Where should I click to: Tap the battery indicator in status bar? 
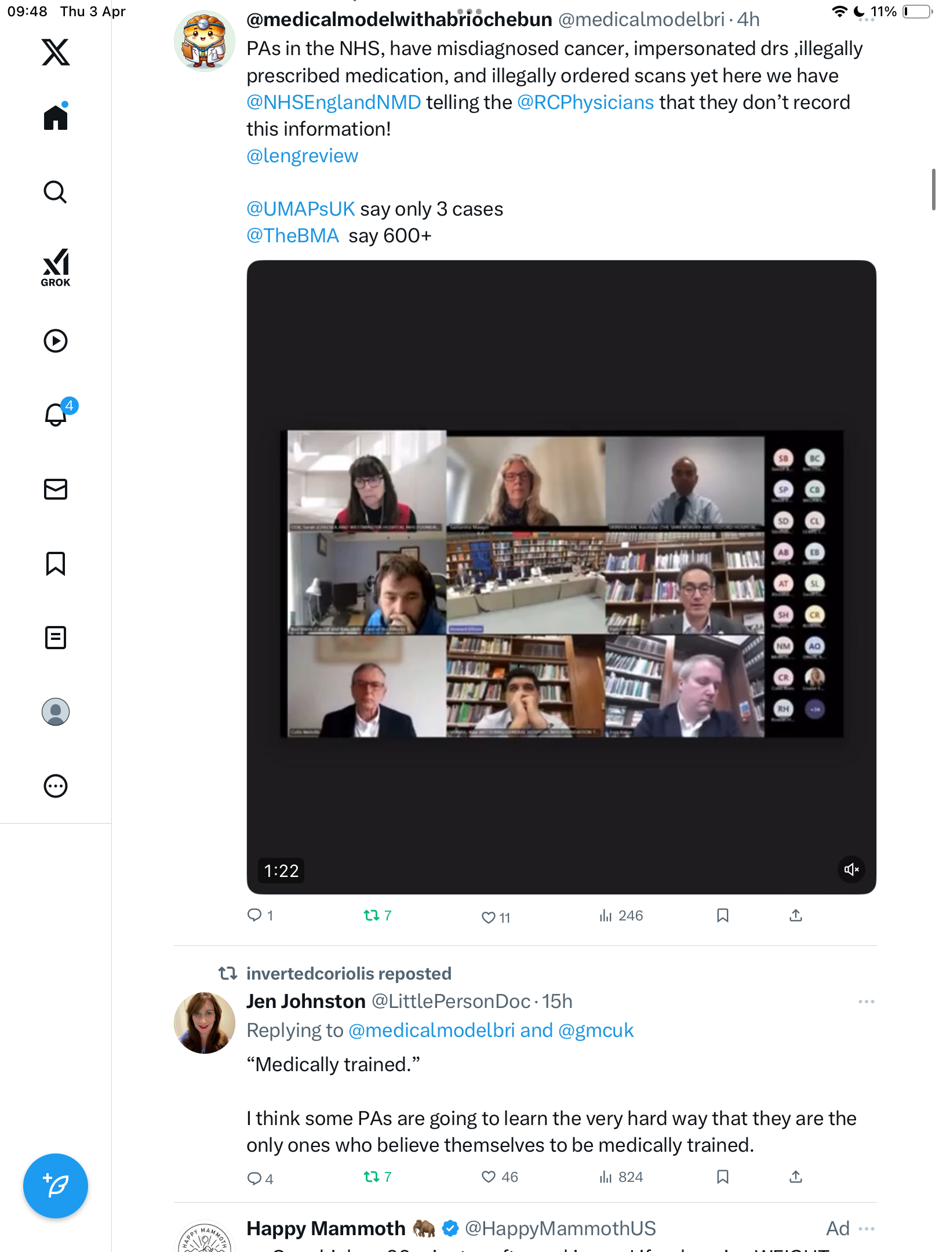[x=916, y=12]
